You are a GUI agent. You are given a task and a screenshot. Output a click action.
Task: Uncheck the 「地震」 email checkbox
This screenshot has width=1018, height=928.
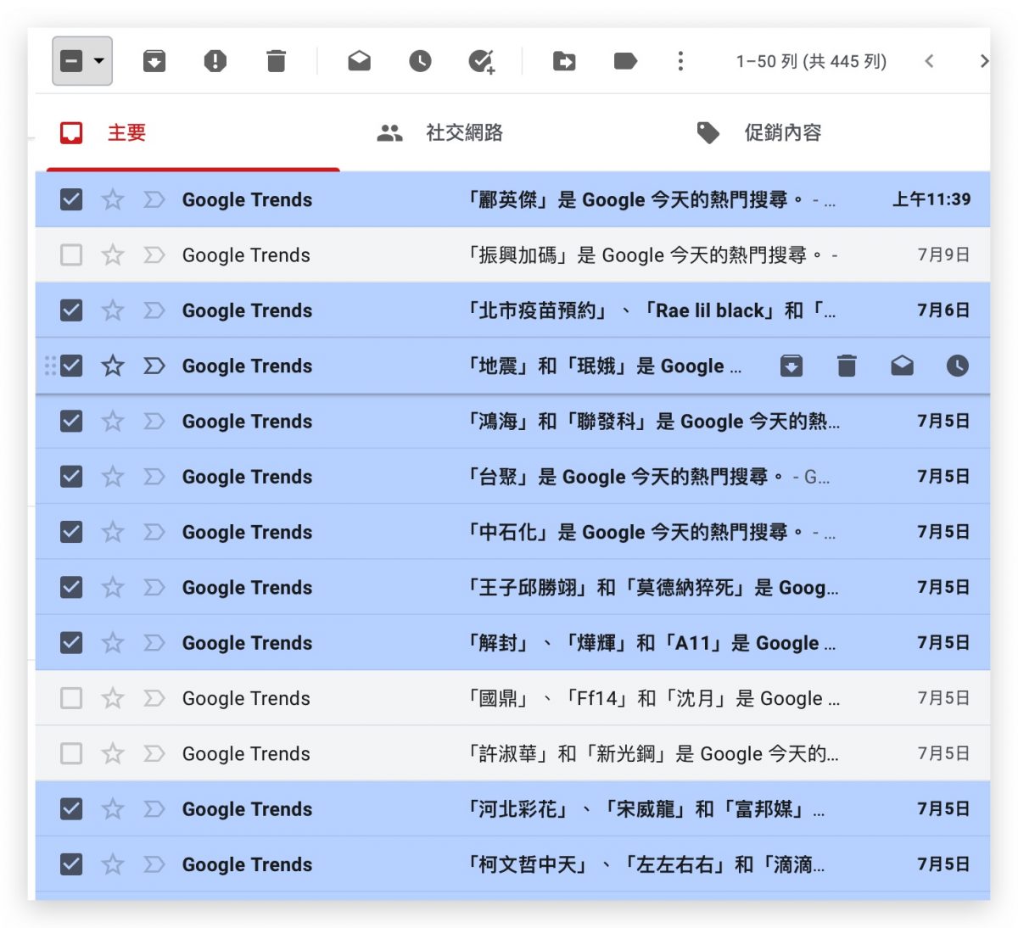71,366
